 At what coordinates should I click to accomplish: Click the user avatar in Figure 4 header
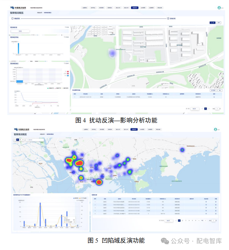click(x=219, y=7)
